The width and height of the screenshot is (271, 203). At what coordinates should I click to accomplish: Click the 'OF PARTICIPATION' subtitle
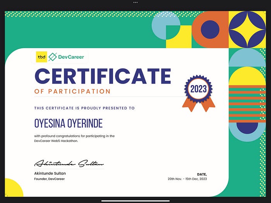coord(72,91)
